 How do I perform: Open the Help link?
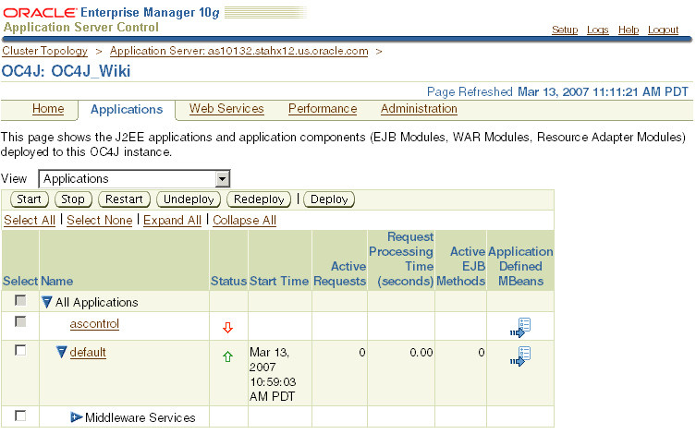(629, 30)
